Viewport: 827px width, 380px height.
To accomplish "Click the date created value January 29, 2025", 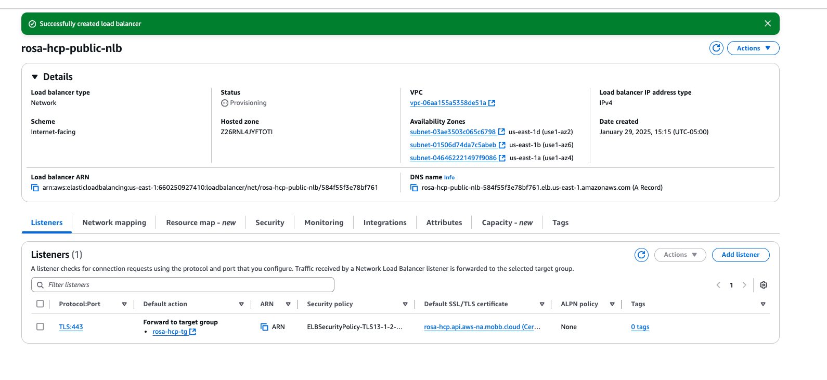I will [x=654, y=132].
